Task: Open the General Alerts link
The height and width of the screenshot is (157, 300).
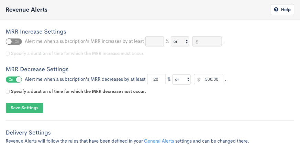Action: (x=159, y=141)
